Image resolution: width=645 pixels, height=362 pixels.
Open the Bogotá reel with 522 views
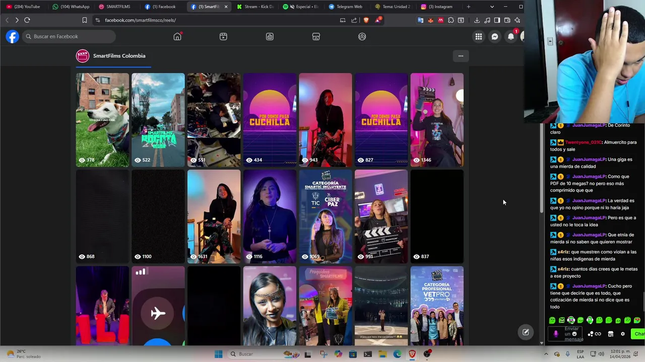[x=158, y=120]
